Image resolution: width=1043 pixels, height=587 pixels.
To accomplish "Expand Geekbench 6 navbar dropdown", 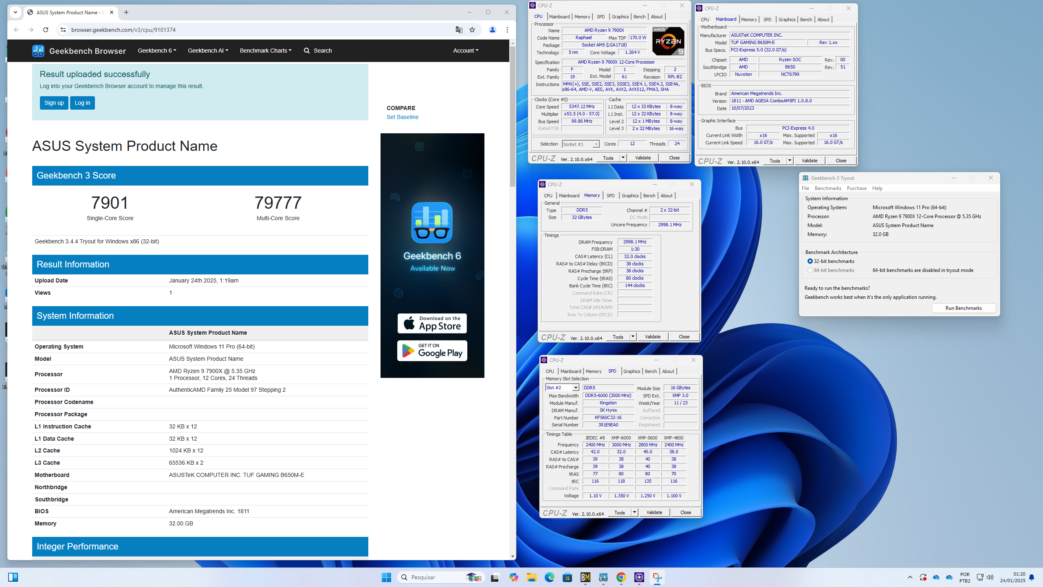I will [x=157, y=51].
